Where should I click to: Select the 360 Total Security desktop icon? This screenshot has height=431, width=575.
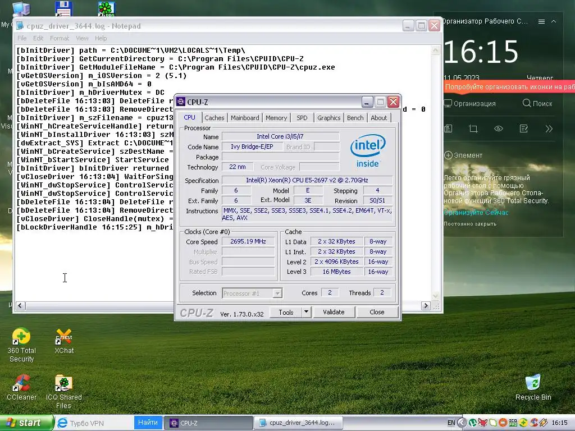(21, 345)
